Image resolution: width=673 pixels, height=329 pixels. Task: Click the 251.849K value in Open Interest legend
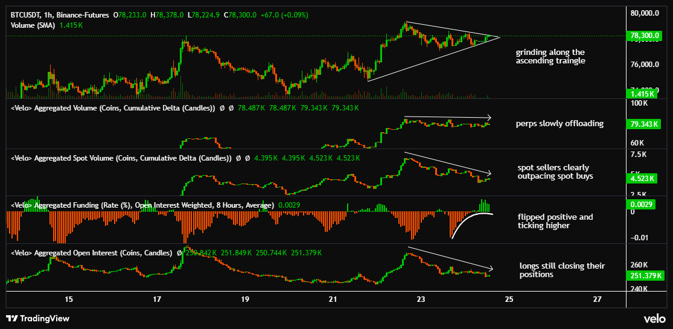(236, 253)
